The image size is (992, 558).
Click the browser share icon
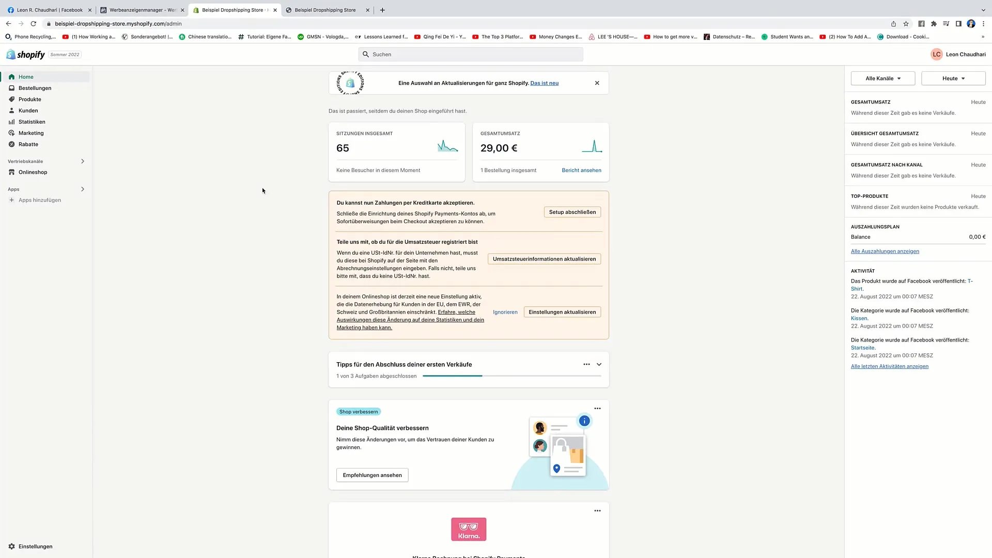[893, 24]
